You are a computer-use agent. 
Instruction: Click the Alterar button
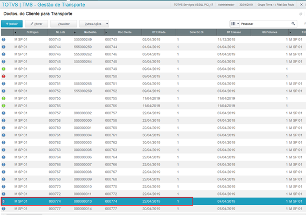[x=36, y=24]
